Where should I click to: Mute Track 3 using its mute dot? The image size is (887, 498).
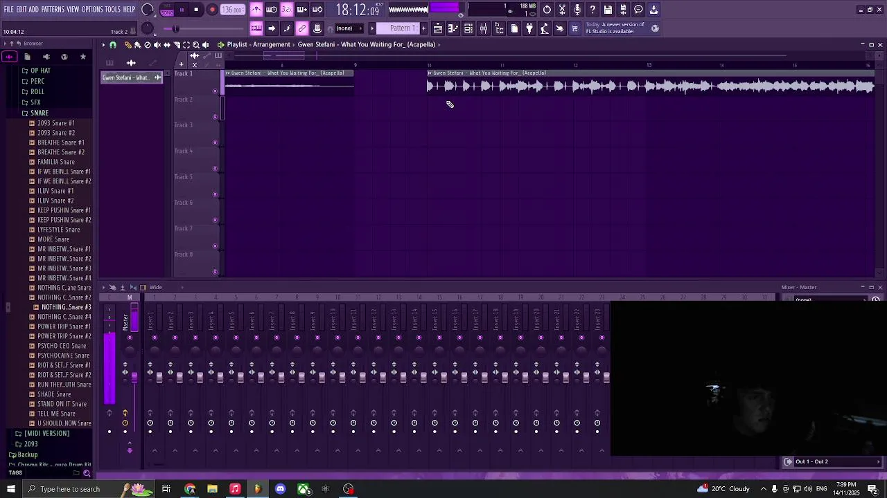(215, 142)
